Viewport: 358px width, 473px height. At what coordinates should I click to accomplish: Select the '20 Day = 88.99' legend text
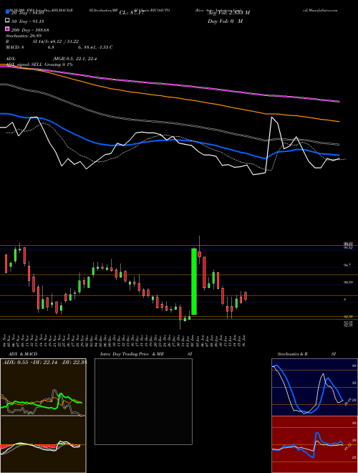[x=27, y=13]
